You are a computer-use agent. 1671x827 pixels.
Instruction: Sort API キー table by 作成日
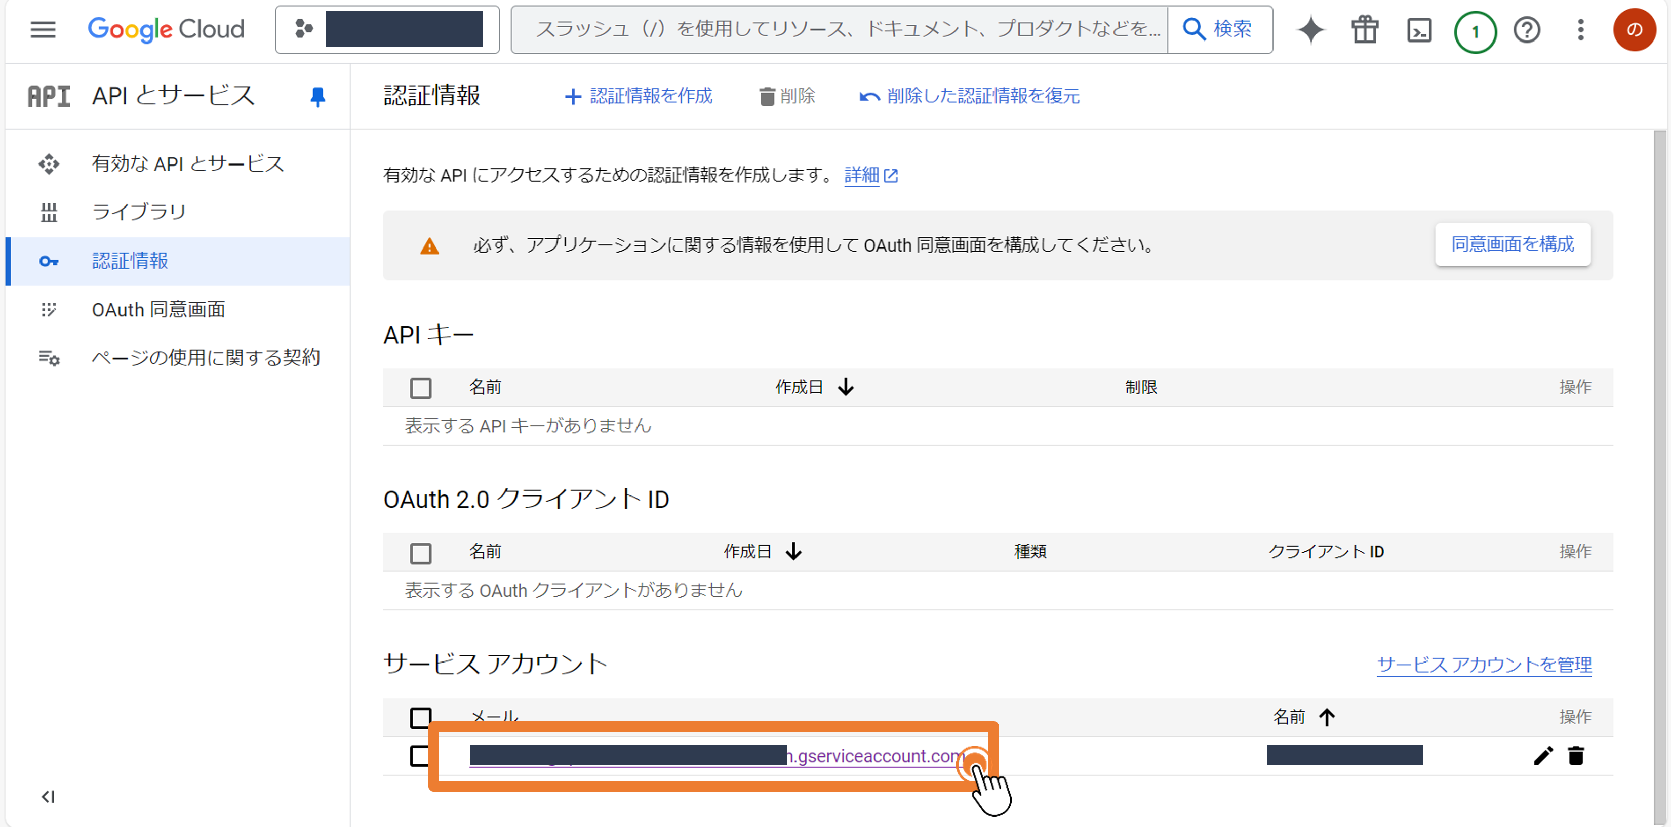(815, 388)
